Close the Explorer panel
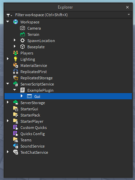The width and height of the screenshot is (135, 180). [127, 7]
